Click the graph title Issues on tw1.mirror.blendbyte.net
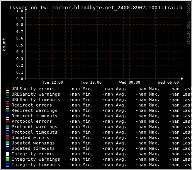 click(x=96, y=8)
